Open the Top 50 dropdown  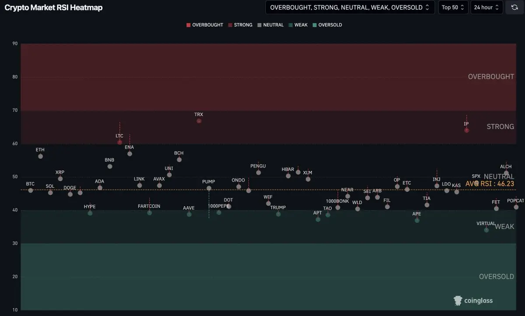point(453,7)
